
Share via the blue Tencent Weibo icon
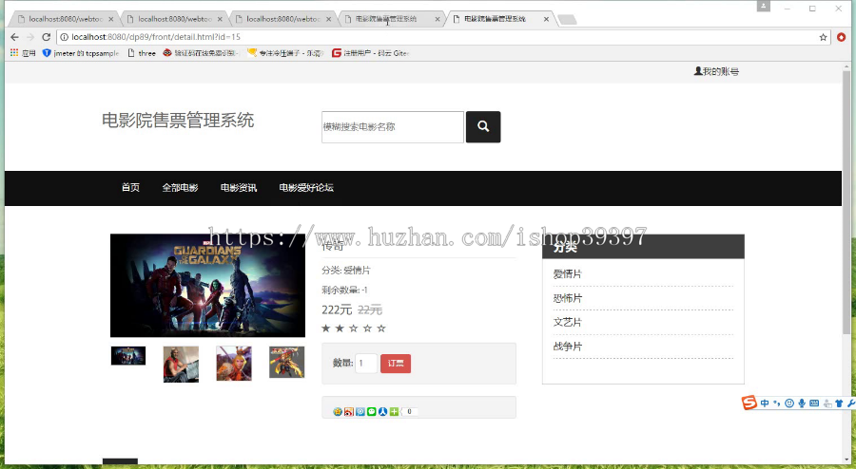(x=360, y=412)
